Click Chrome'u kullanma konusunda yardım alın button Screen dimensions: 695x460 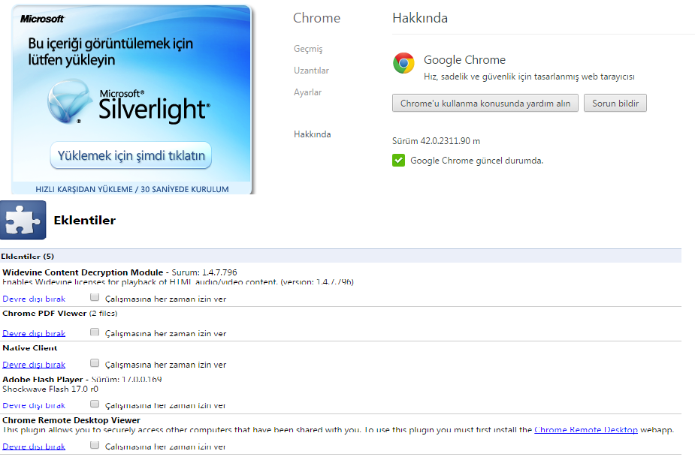coord(485,103)
